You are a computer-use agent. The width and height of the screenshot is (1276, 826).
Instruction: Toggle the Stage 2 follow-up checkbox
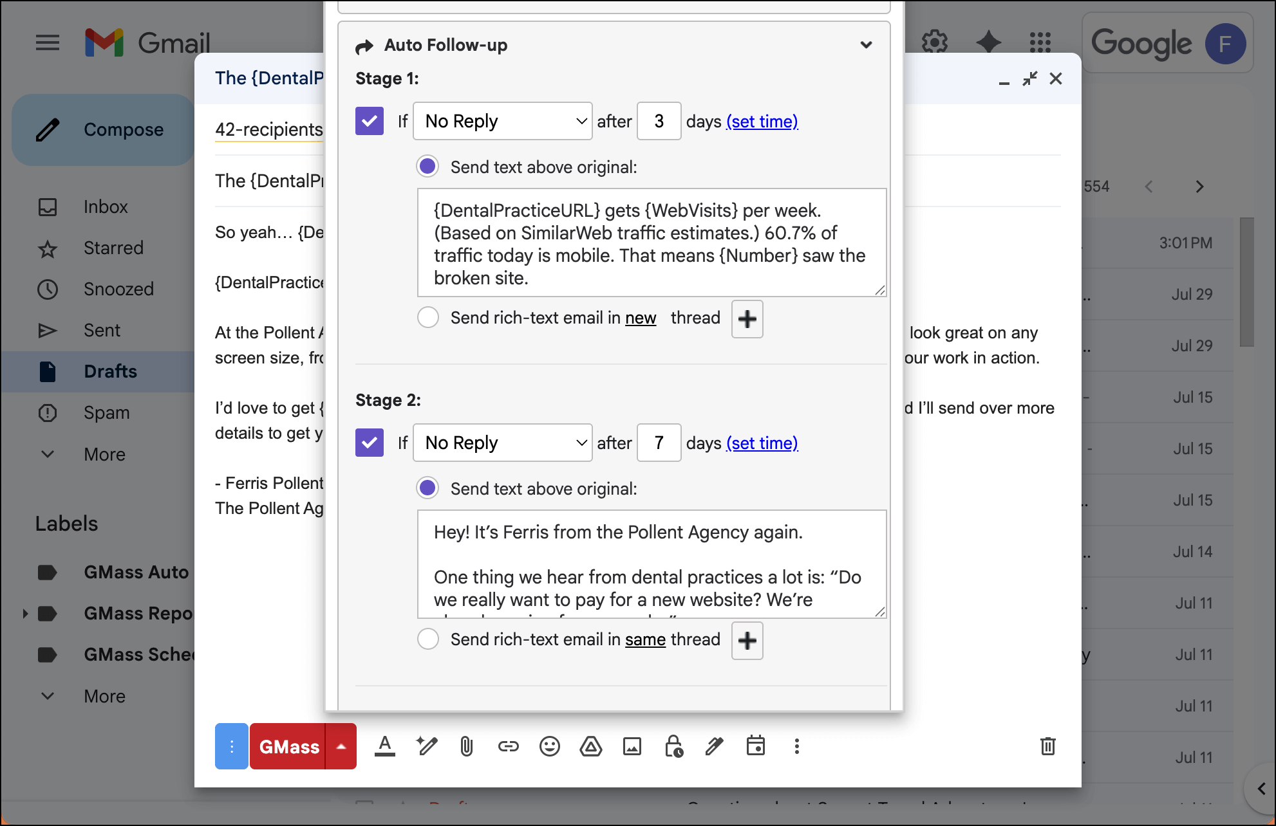[370, 443]
